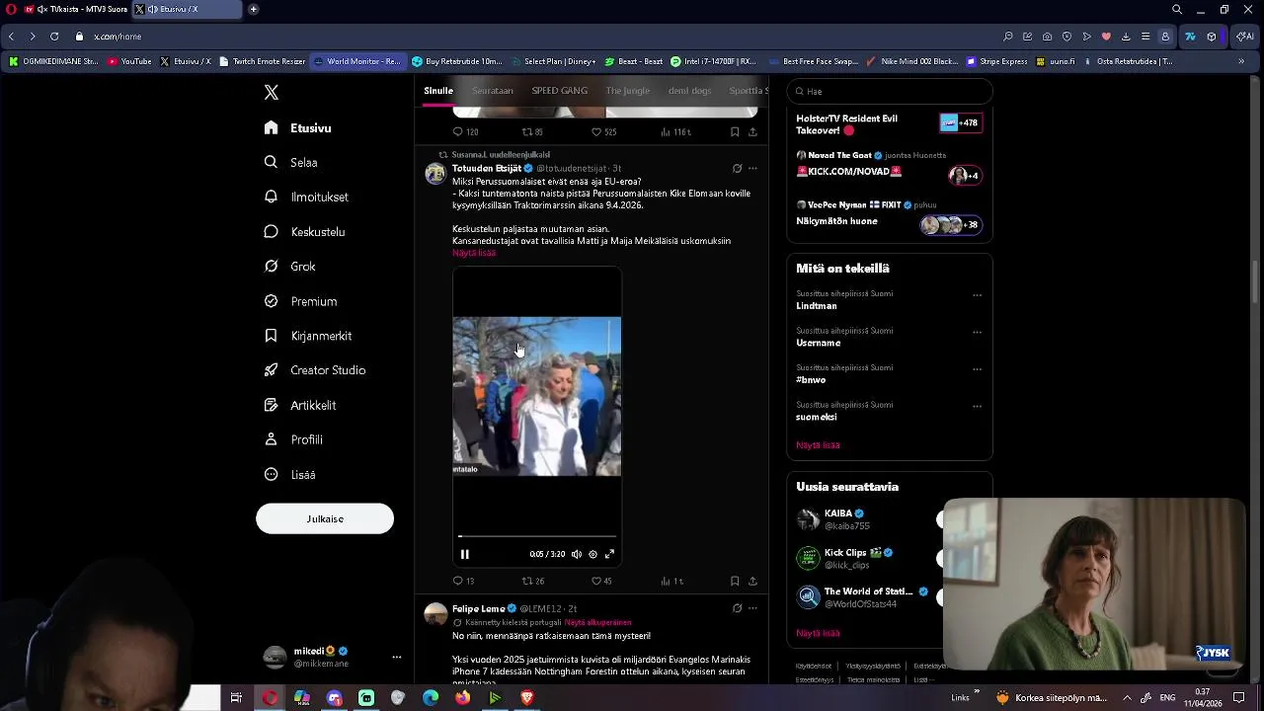Repost the Totuuden Etsijät post (26)
The height and width of the screenshot is (711, 1264).
click(533, 581)
